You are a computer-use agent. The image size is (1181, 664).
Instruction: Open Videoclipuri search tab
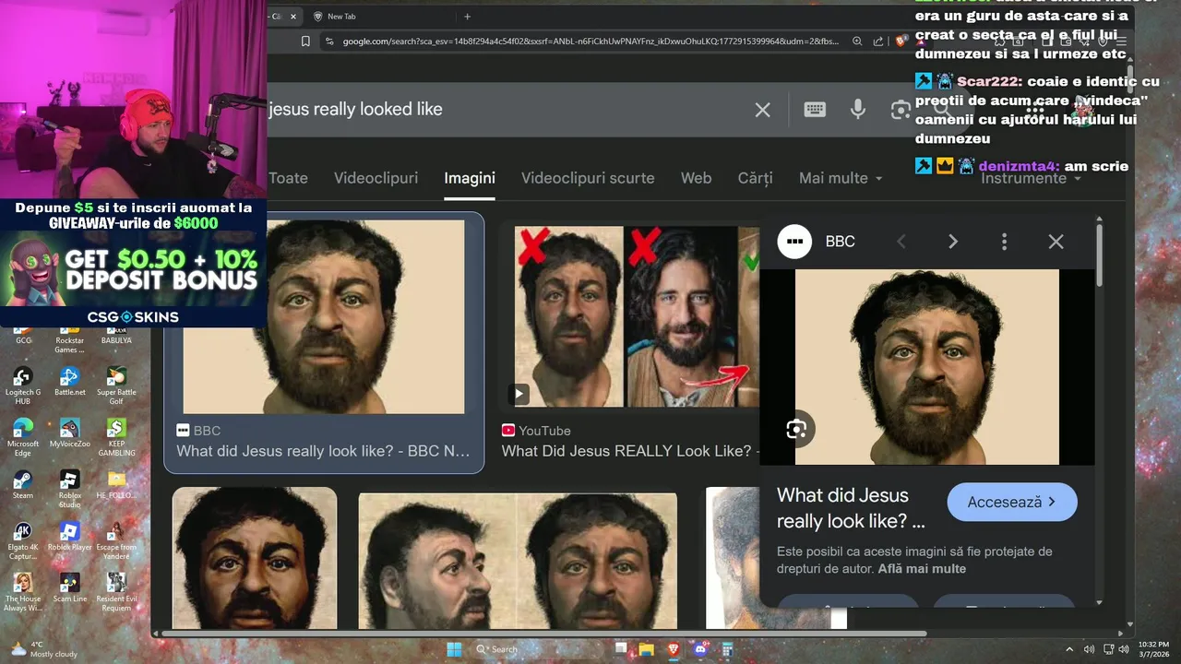(x=376, y=178)
